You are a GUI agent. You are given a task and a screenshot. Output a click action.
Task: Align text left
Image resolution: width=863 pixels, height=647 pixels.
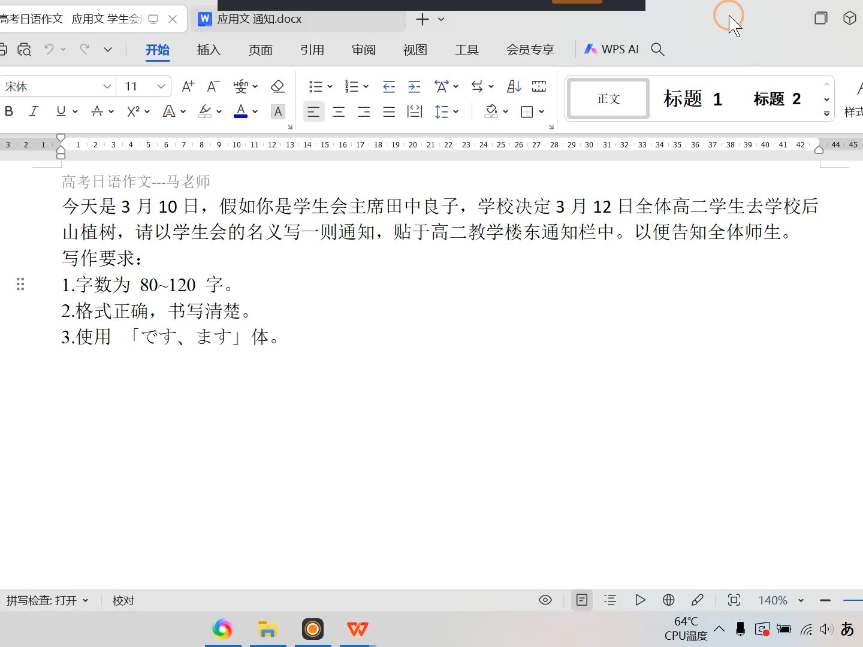click(313, 111)
